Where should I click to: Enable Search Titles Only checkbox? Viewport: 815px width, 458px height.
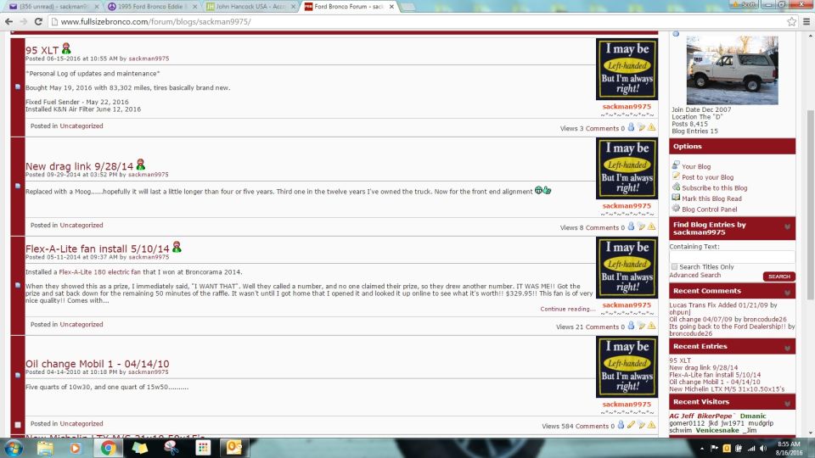point(674,266)
